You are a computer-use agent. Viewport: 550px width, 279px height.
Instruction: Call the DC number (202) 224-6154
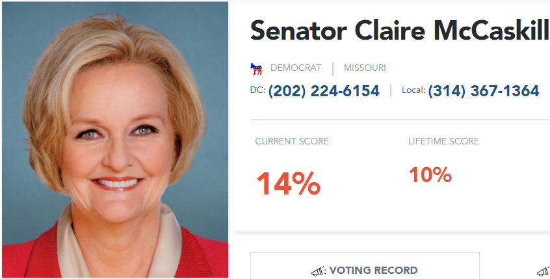pos(323,91)
